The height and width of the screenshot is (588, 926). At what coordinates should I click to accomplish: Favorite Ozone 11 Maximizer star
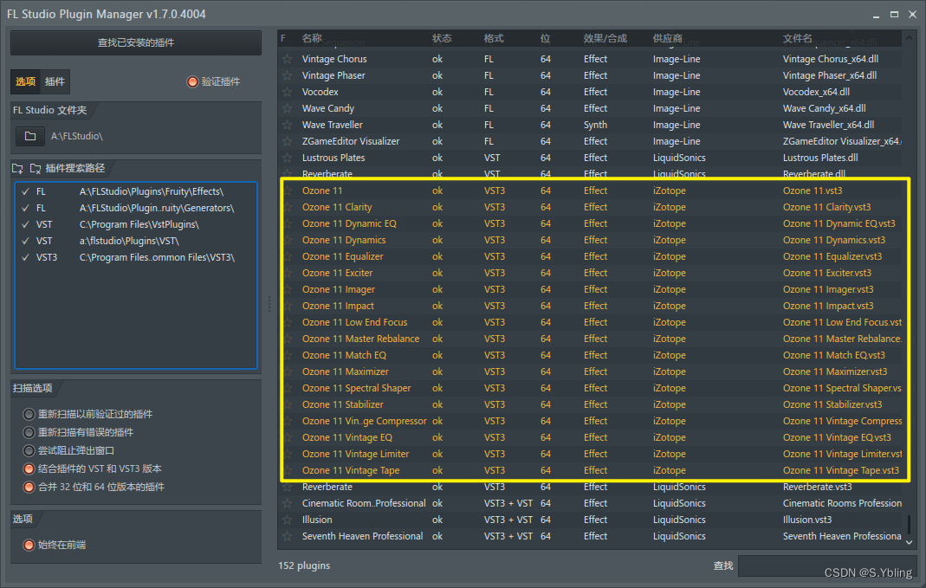288,372
